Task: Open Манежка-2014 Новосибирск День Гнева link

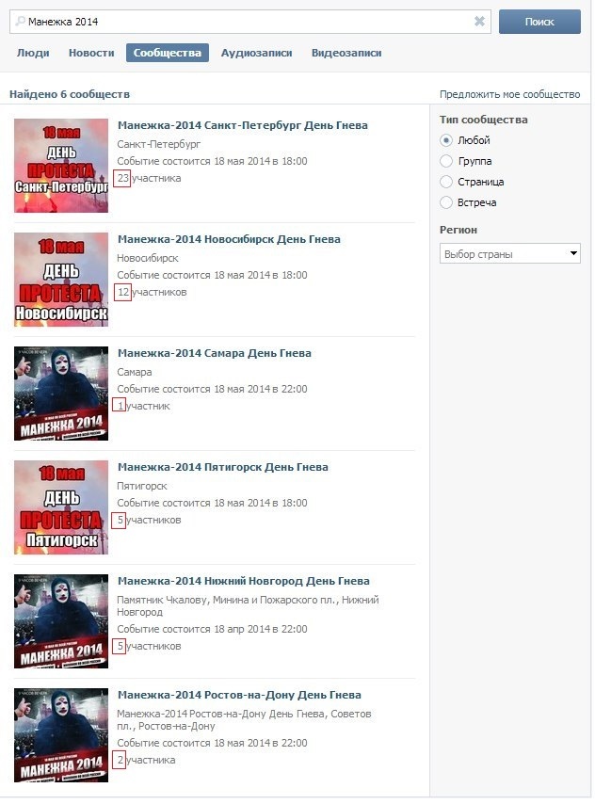Action: (229, 239)
